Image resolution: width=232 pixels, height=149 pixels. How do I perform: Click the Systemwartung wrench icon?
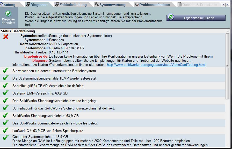pos(97,4)
